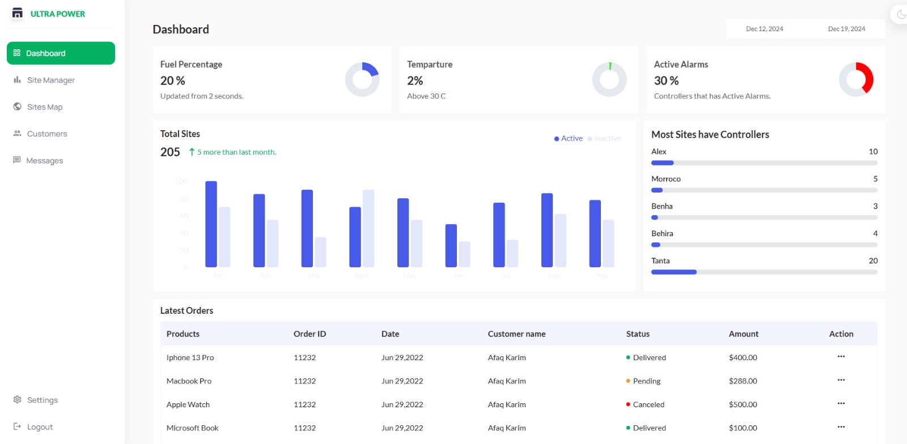
Task: Click the Settings gear icon
Action: (x=17, y=400)
